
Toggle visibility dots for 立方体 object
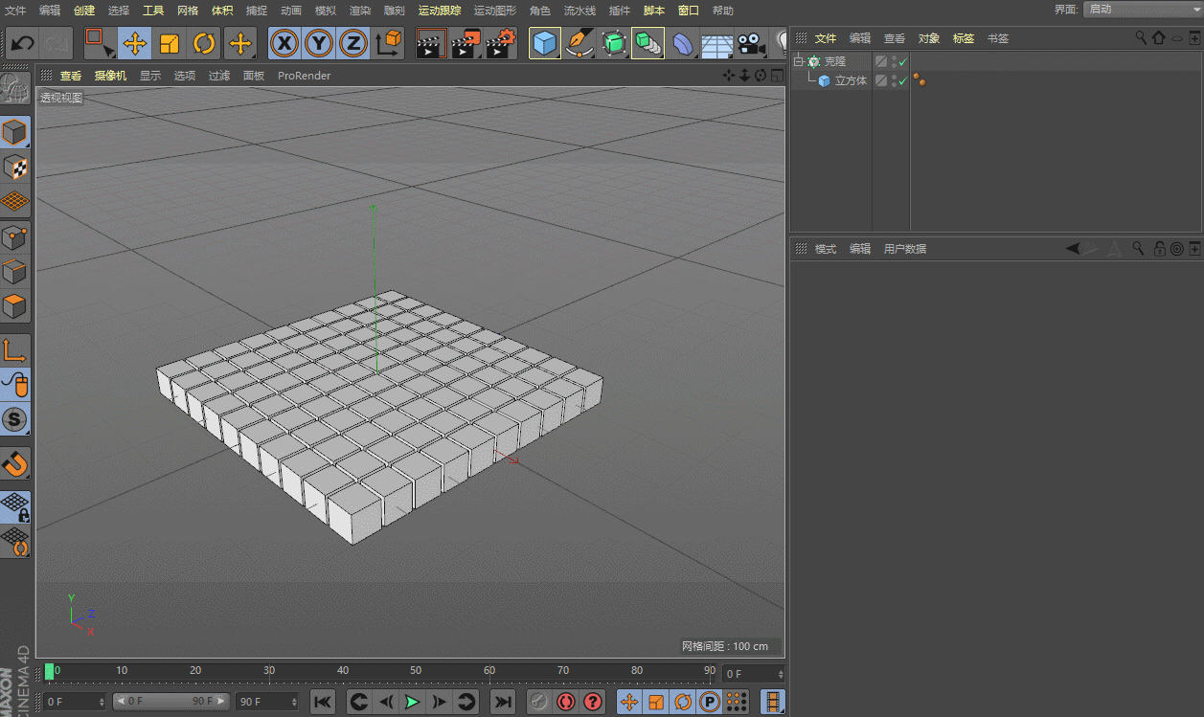tap(894, 80)
